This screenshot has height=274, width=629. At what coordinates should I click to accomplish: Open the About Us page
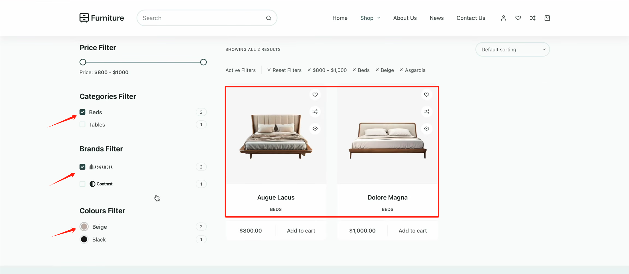(405, 18)
